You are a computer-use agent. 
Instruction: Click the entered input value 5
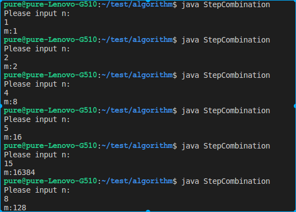pyautogui.click(x=6, y=128)
